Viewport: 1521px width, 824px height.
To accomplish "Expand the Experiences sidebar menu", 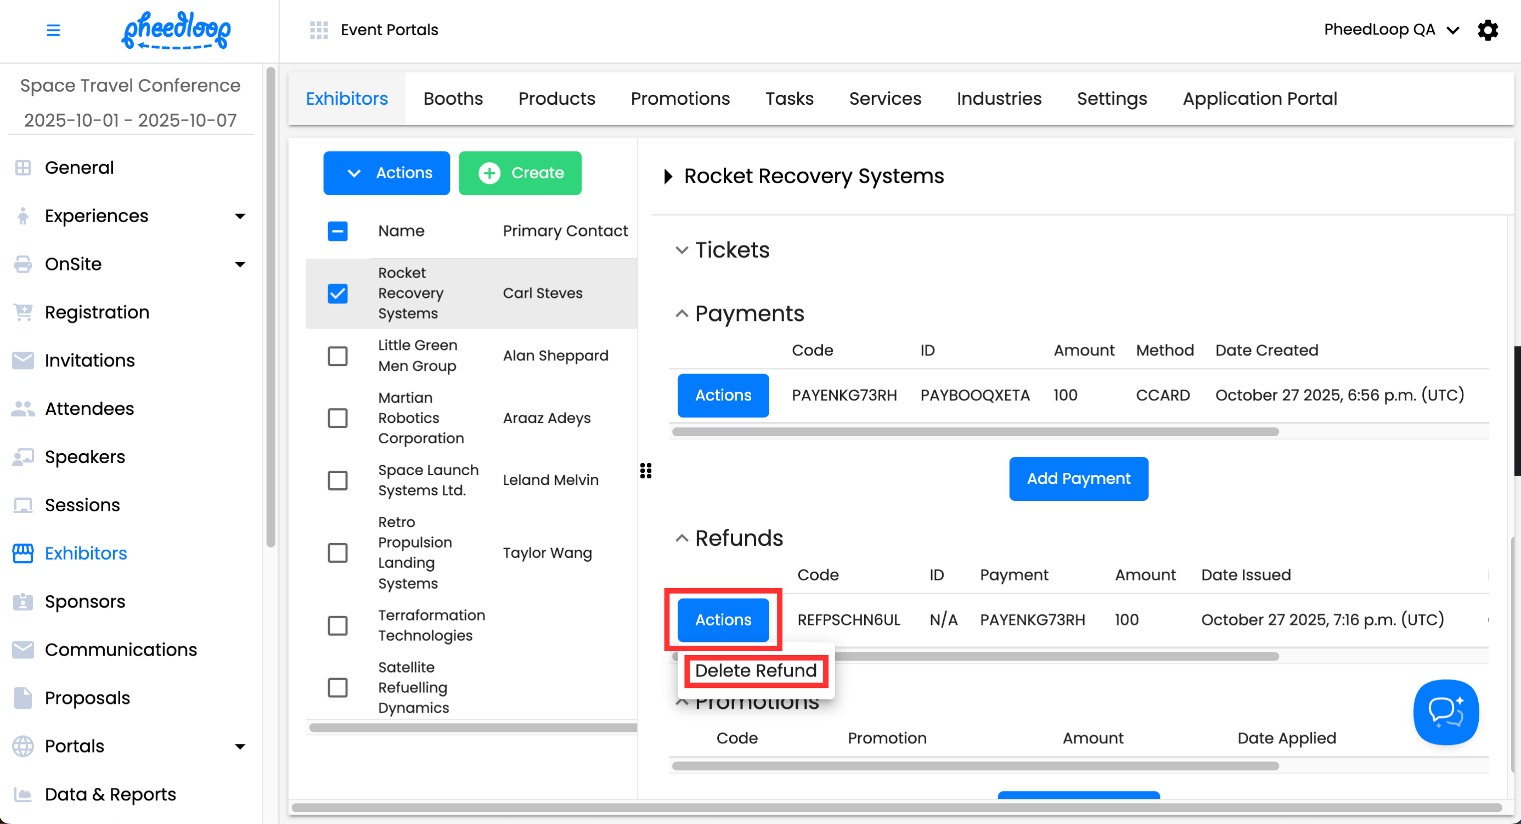I will (x=240, y=216).
